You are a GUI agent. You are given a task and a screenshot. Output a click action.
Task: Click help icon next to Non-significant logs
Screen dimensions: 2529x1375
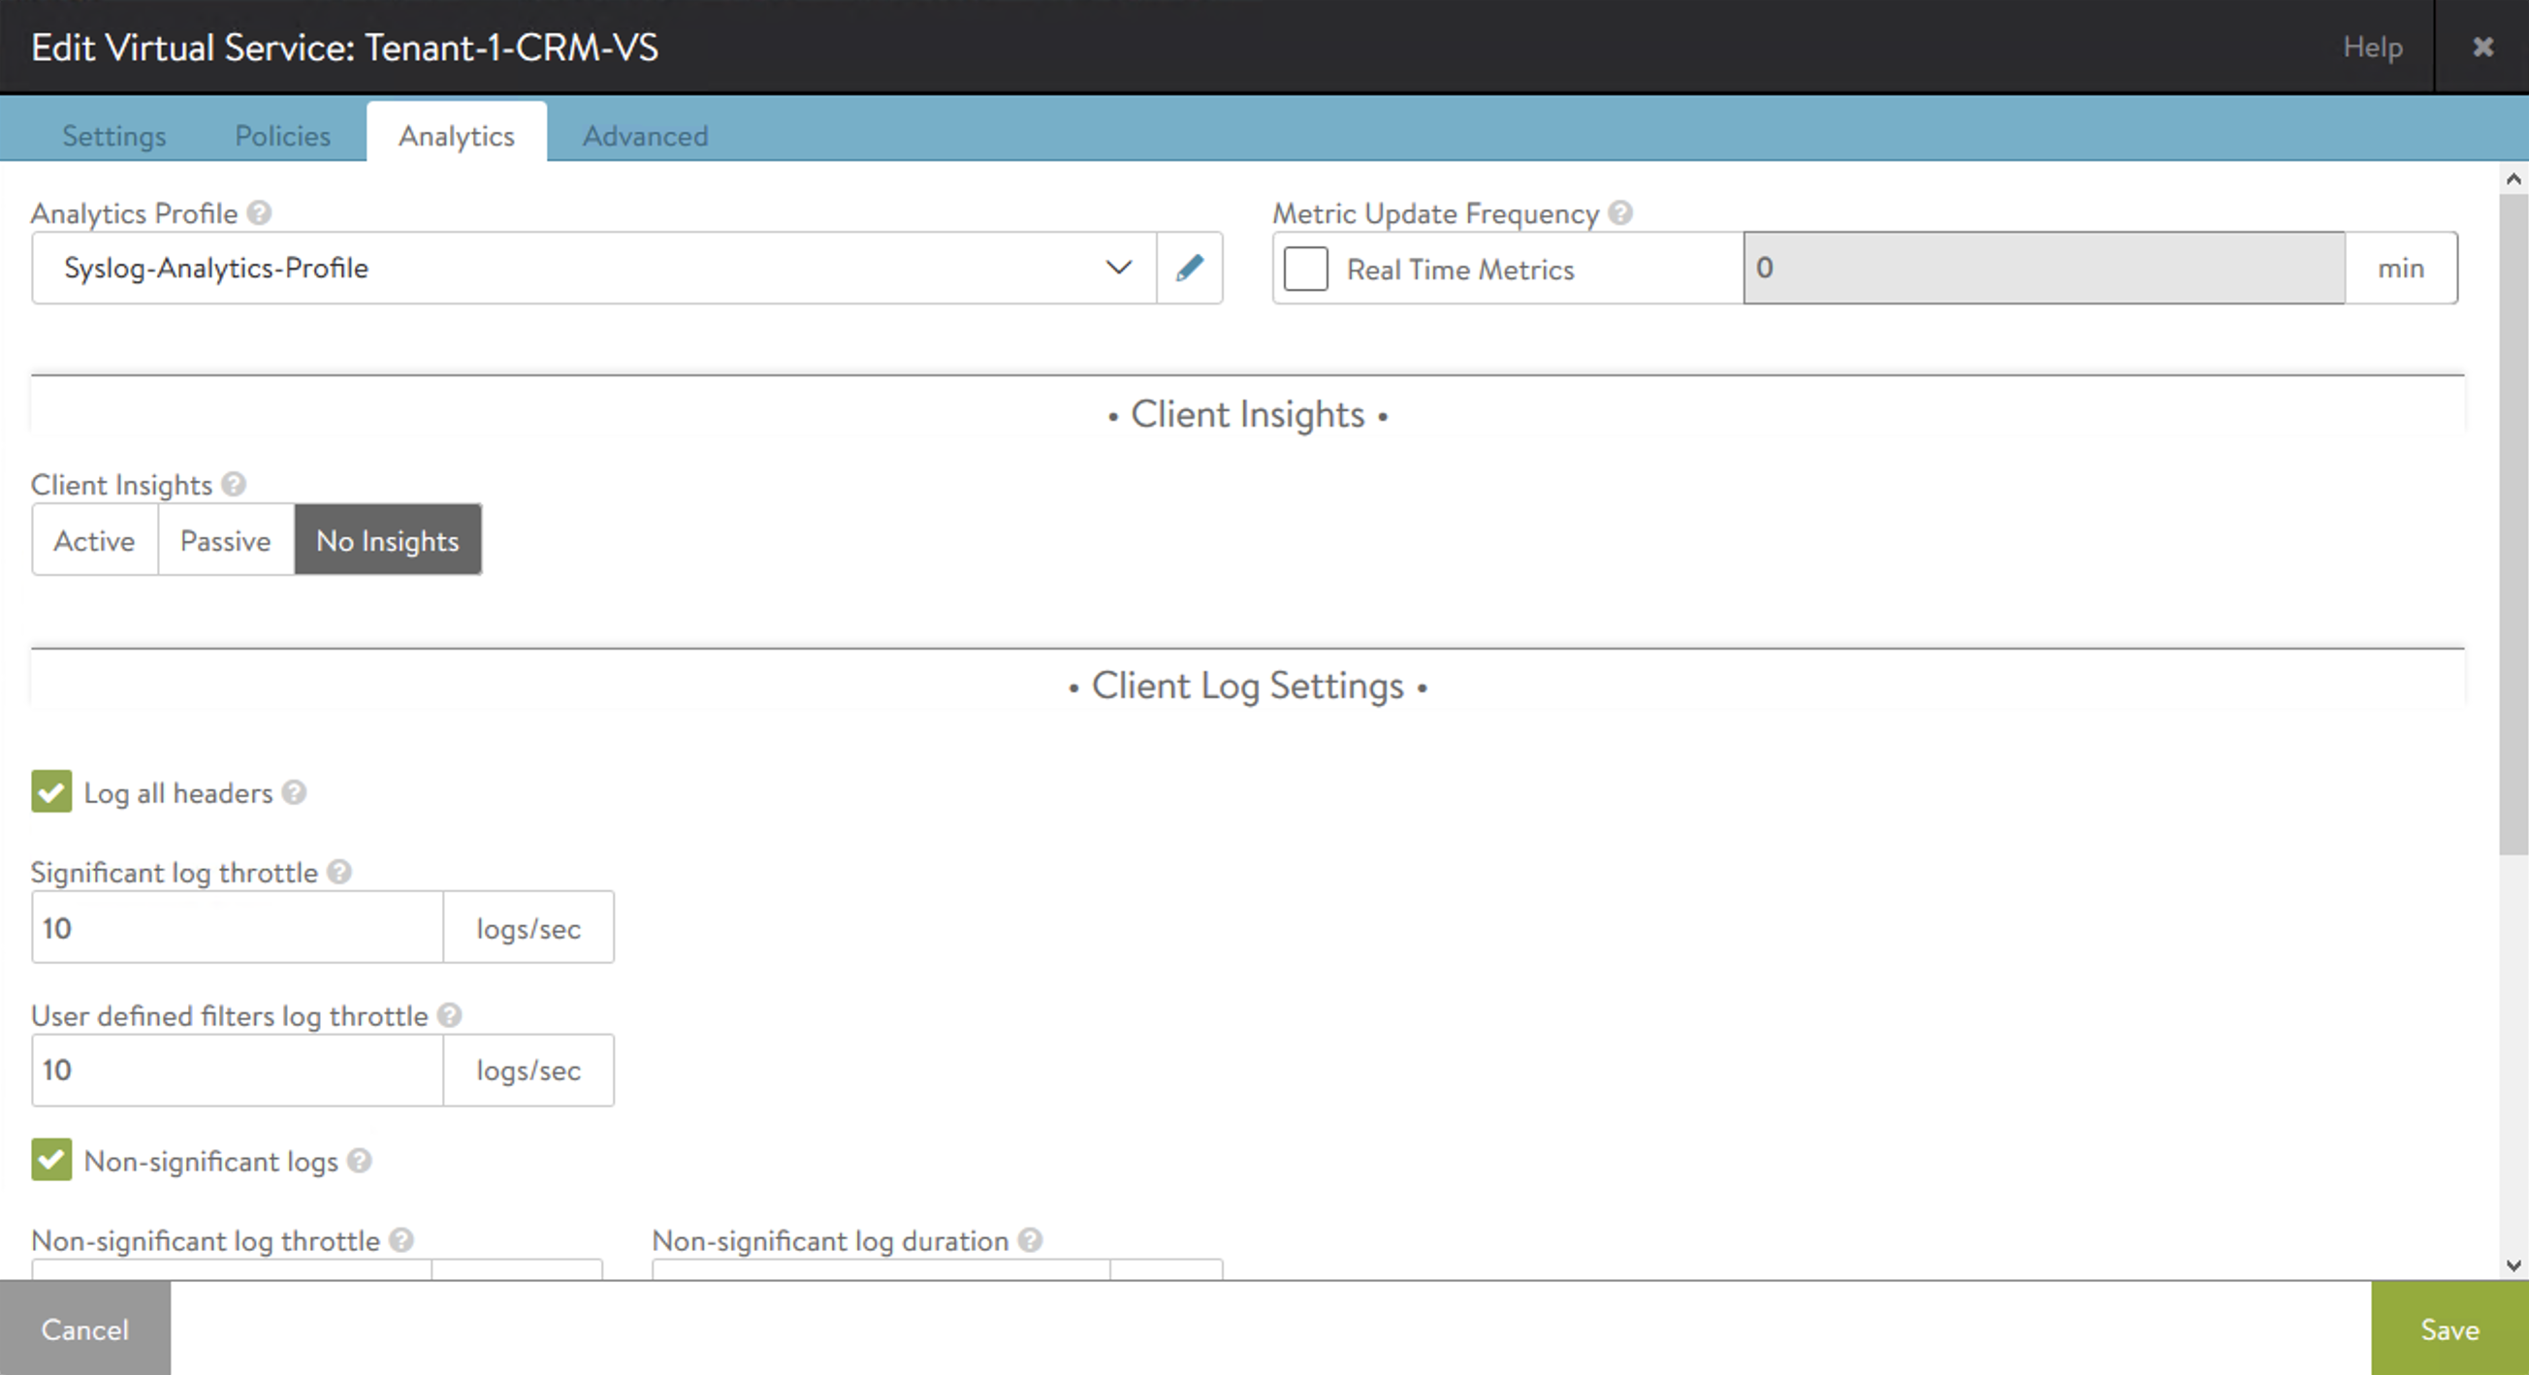pyautogui.click(x=361, y=1161)
